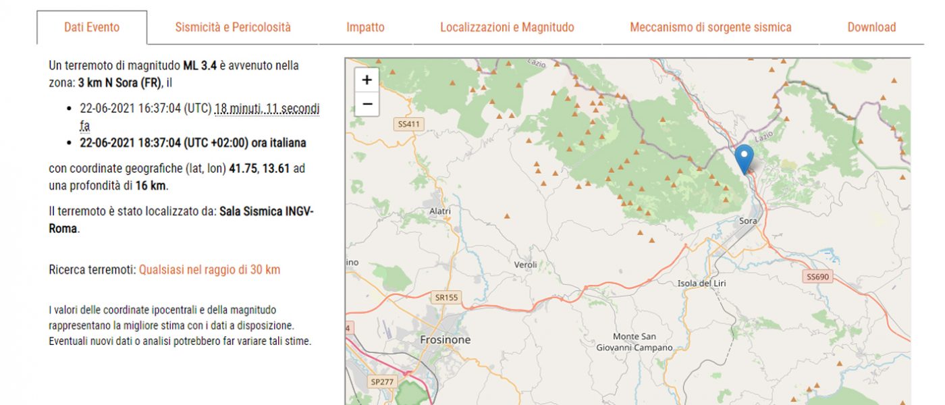Click the SS411 road shield on map
This screenshot has height=405, width=945.
(x=409, y=124)
